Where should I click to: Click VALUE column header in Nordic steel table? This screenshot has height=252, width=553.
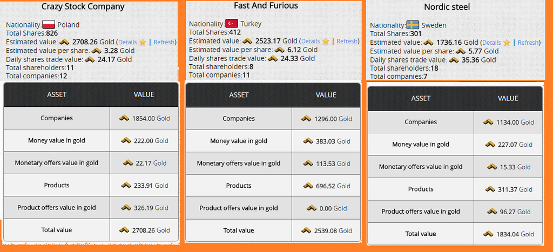(x=508, y=98)
